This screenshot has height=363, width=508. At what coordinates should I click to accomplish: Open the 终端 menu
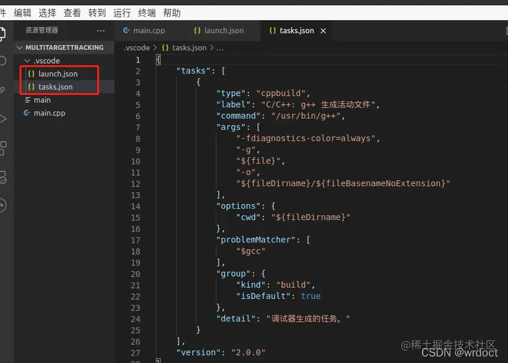147,13
